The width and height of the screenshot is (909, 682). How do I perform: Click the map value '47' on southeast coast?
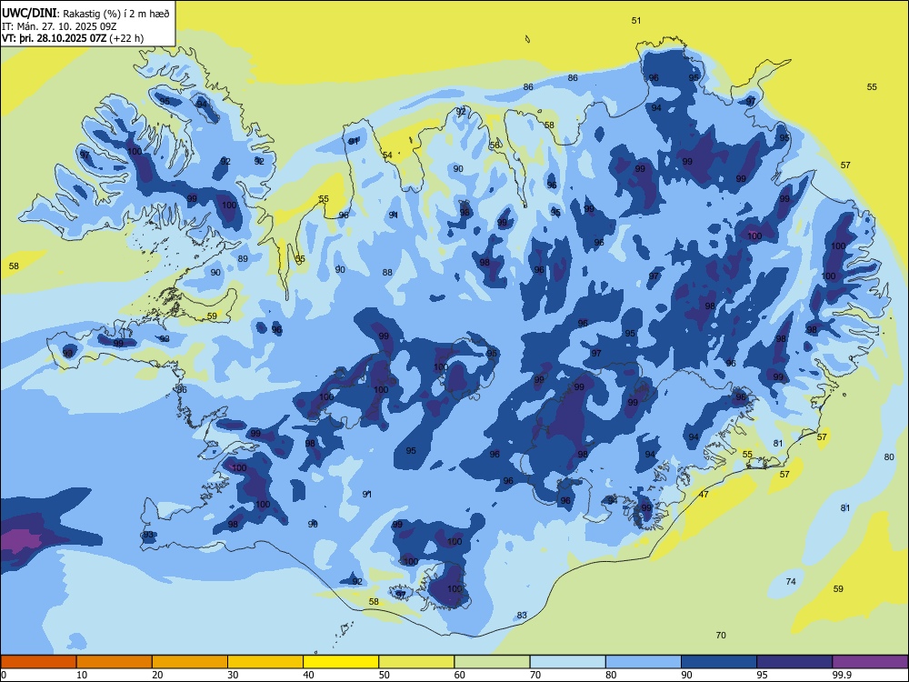(x=704, y=495)
